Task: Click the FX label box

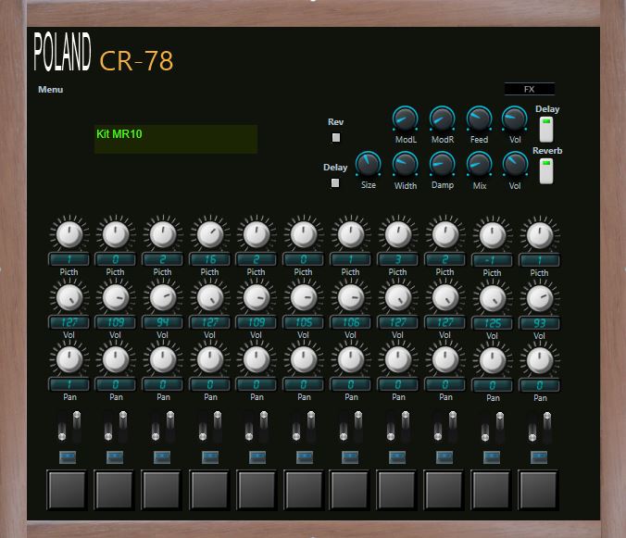Action: (x=529, y=90)
